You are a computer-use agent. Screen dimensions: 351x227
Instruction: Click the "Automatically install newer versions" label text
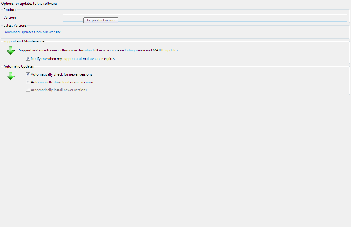(x=59, y=90)
